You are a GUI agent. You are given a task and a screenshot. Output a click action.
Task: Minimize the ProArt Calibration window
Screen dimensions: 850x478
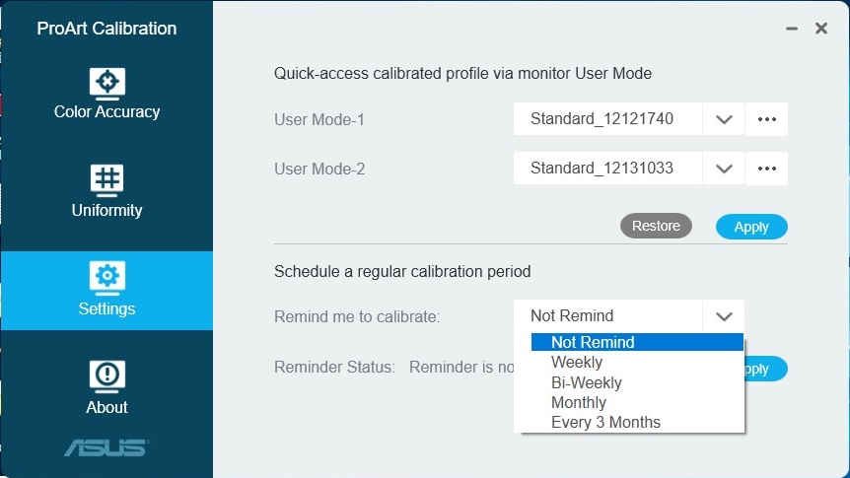click(x=792, y=29)
